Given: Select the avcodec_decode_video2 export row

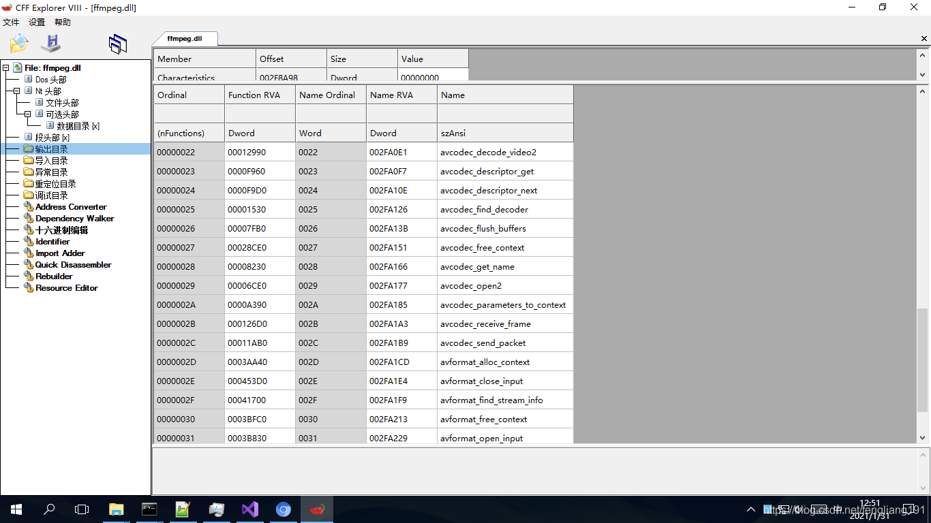Looking at the screenshot, I should [363, 152].
